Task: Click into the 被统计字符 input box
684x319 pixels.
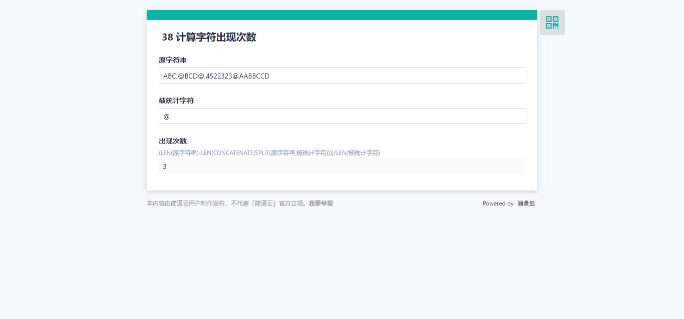Action: click(x=341, y=116)
